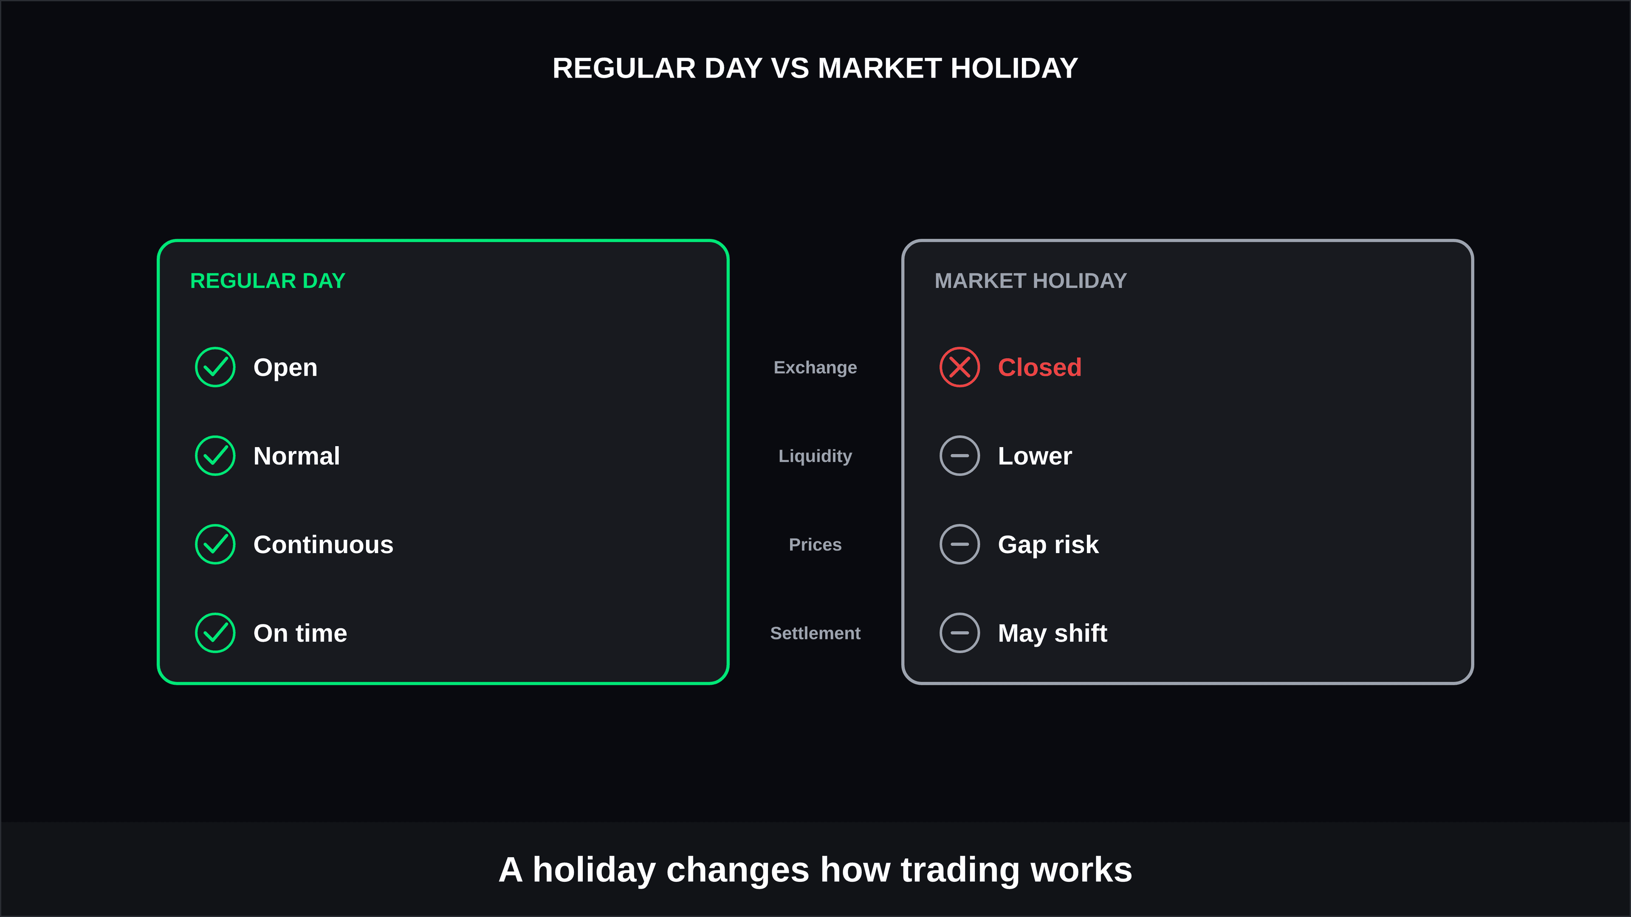Click the Continuous text in the Regular Day card

click(x=324, y=545)
